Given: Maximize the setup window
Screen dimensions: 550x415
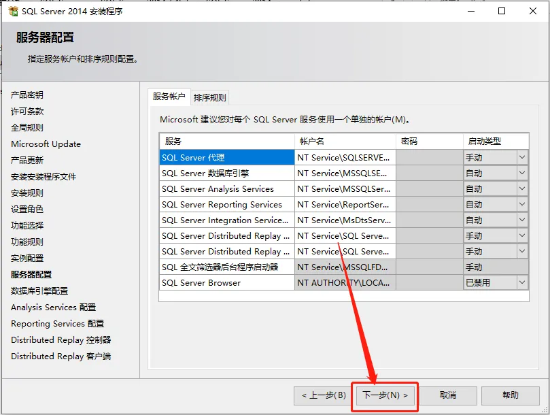Looking at the screenshot, I should 502,11.
